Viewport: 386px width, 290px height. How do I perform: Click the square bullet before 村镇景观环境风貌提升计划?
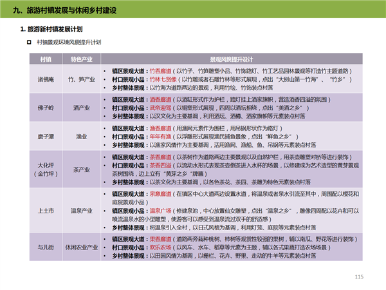click(x=29, y=42)
